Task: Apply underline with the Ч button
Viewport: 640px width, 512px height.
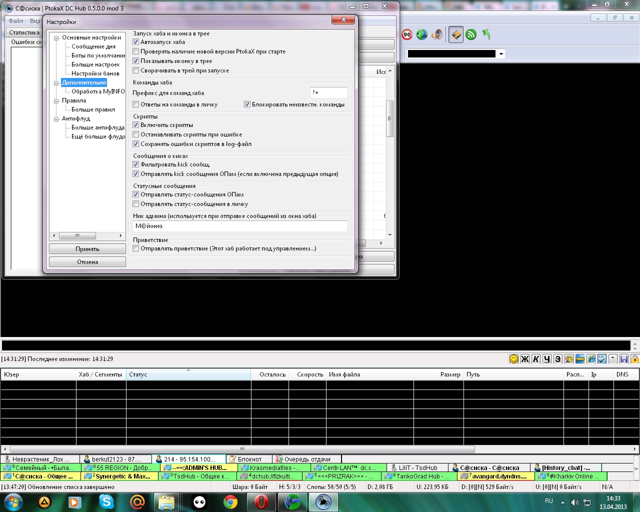Action: [546, 359]
